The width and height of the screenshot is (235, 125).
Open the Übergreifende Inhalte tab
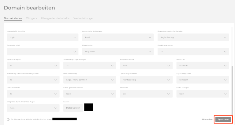55,18
